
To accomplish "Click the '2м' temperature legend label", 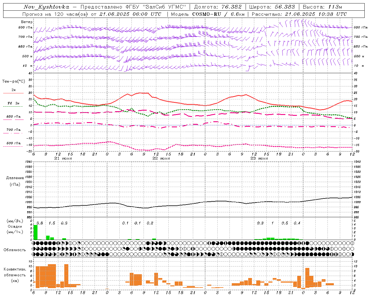I will click(x=14, y=90).
